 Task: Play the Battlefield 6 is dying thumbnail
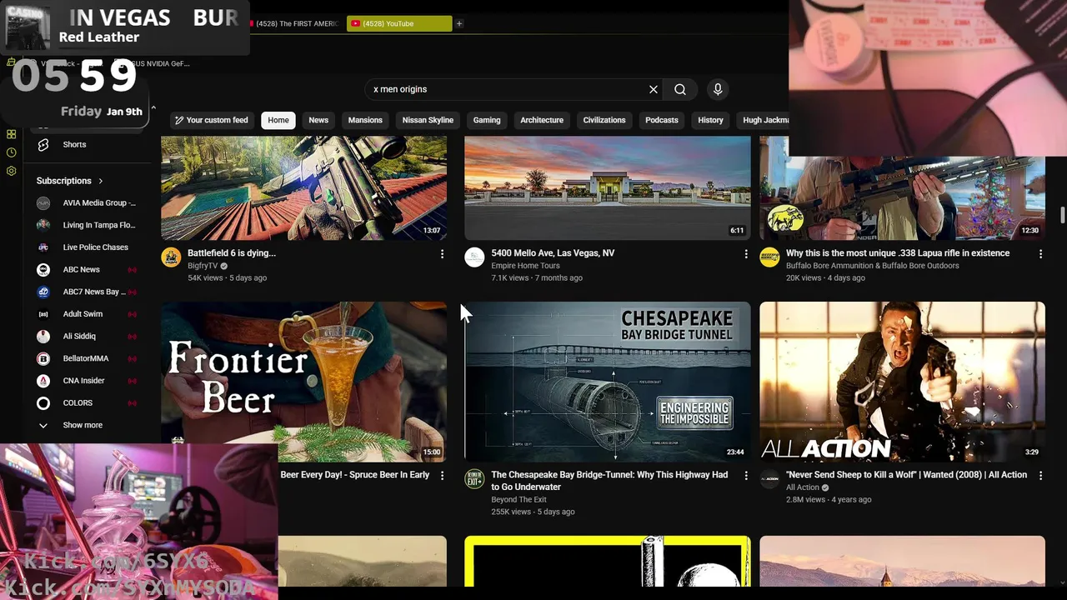pos(303,188)
